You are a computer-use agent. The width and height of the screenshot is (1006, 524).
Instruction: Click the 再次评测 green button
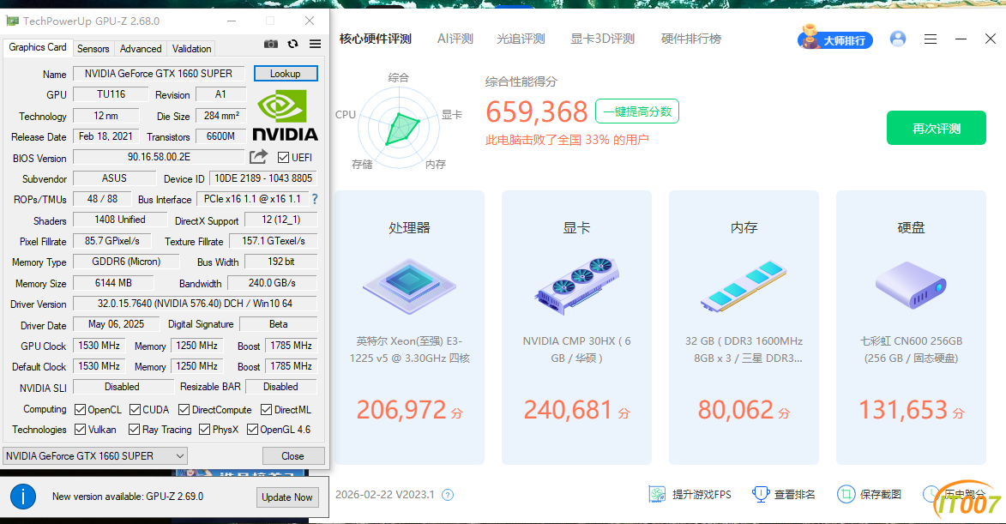(x=936, y=127)
